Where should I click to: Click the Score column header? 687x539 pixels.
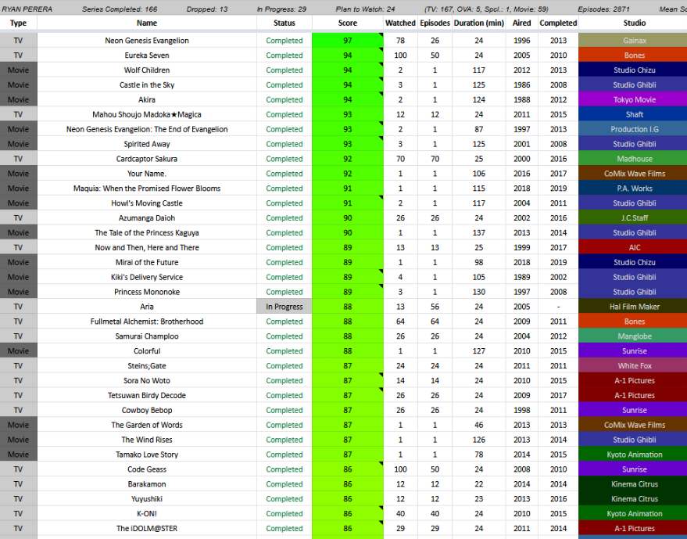coord(348,23)
